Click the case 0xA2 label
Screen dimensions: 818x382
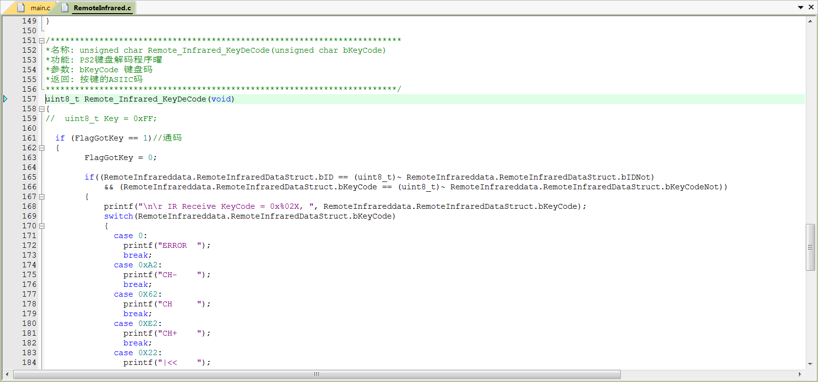(138, 265)
